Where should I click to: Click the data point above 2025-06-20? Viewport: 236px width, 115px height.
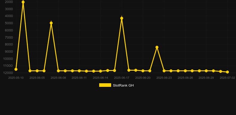coord(143,71)
